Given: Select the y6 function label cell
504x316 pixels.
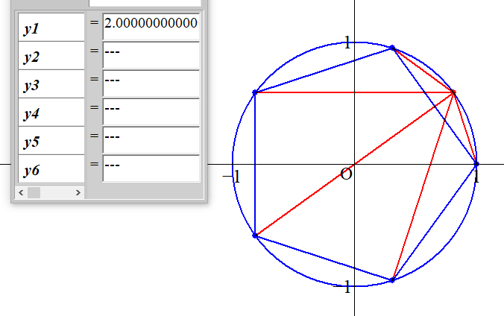Looking at the screenshot, I should pos(51,169).
